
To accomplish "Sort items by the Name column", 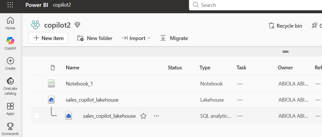I will point(72,68).
